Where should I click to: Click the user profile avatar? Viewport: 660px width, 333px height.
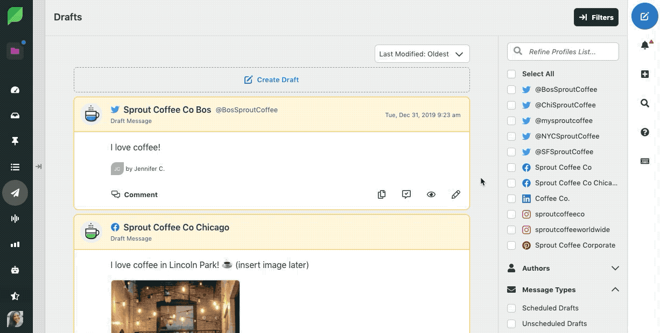[15, 319]
